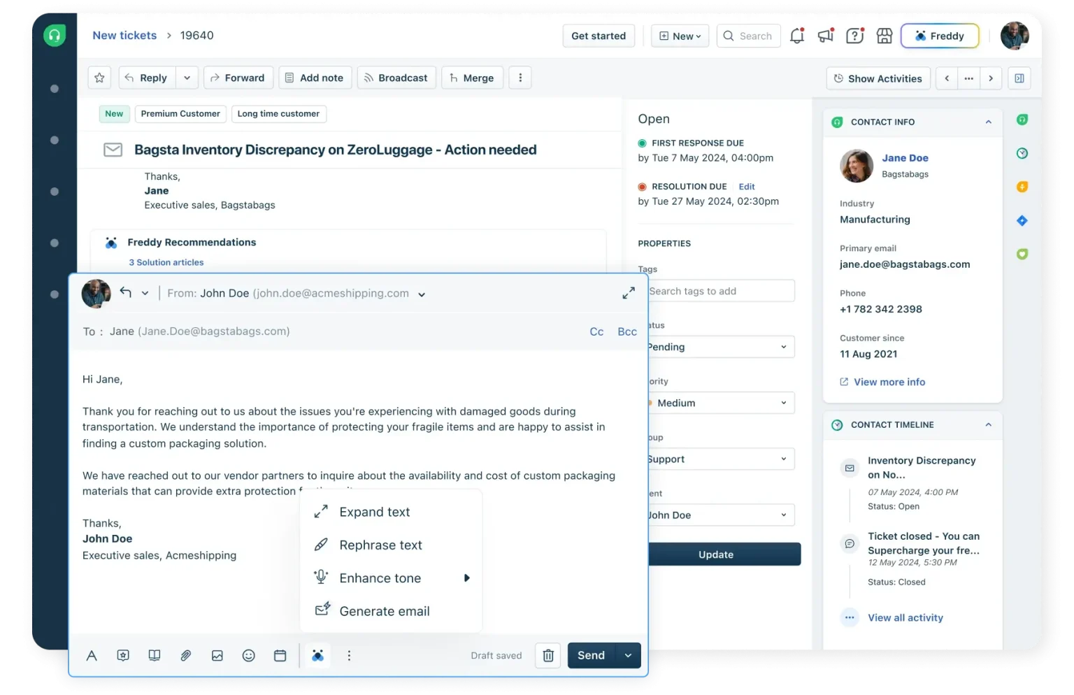
Task: Insert image using the picture icon
Action: tap(217, 655)
